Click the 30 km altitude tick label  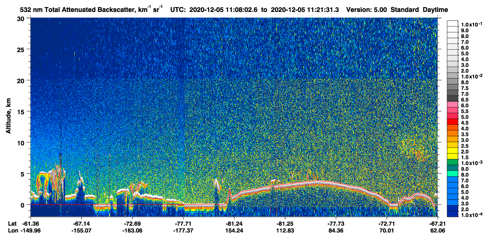point(21,19)
